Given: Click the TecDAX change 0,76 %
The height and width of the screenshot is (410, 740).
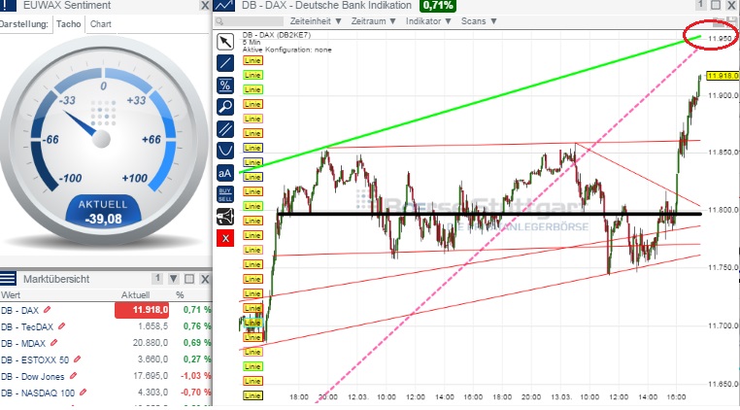Looking at the screenshot, I should [197, 326].
